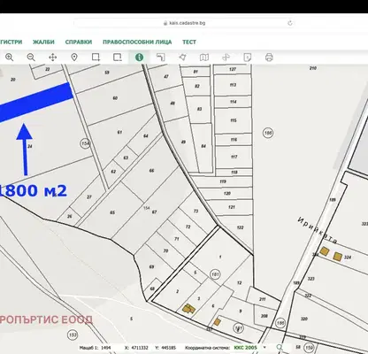
Task: Click parcel 117 on the map
Action: [234, 157]
